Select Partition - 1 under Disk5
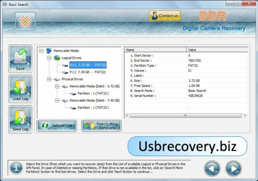 [x=93, y=94]
